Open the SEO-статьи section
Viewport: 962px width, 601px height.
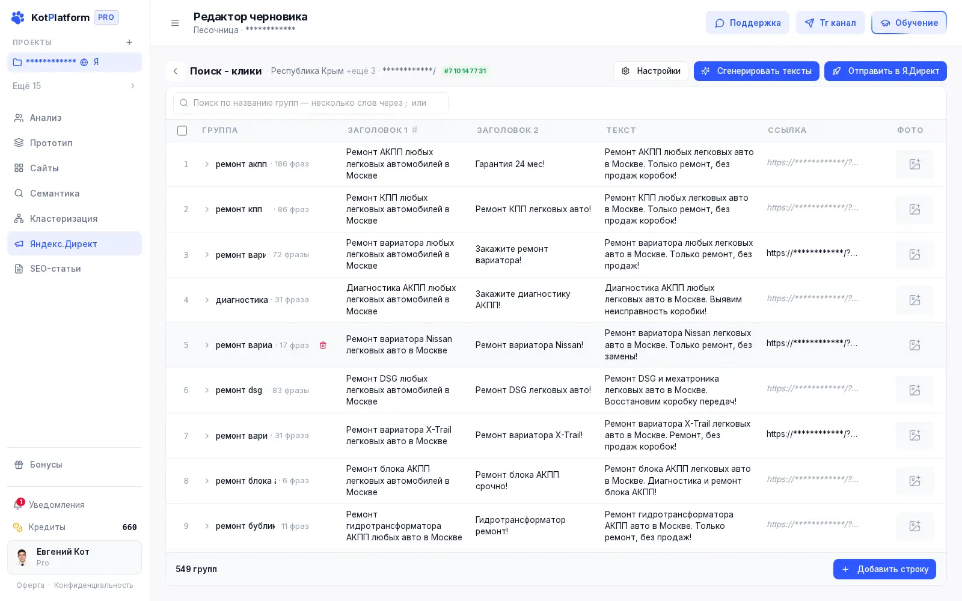pyautogui.click(x=75, y=269)
